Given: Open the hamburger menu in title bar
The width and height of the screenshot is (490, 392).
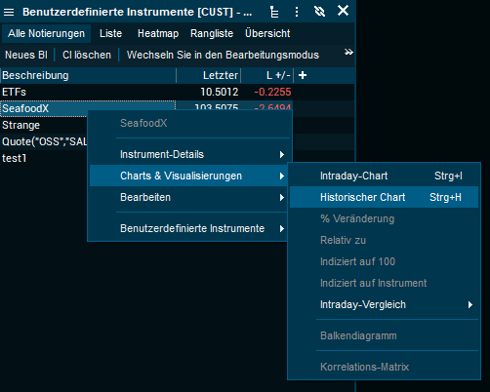Looking at the screenshot, I should coord(9,13).
